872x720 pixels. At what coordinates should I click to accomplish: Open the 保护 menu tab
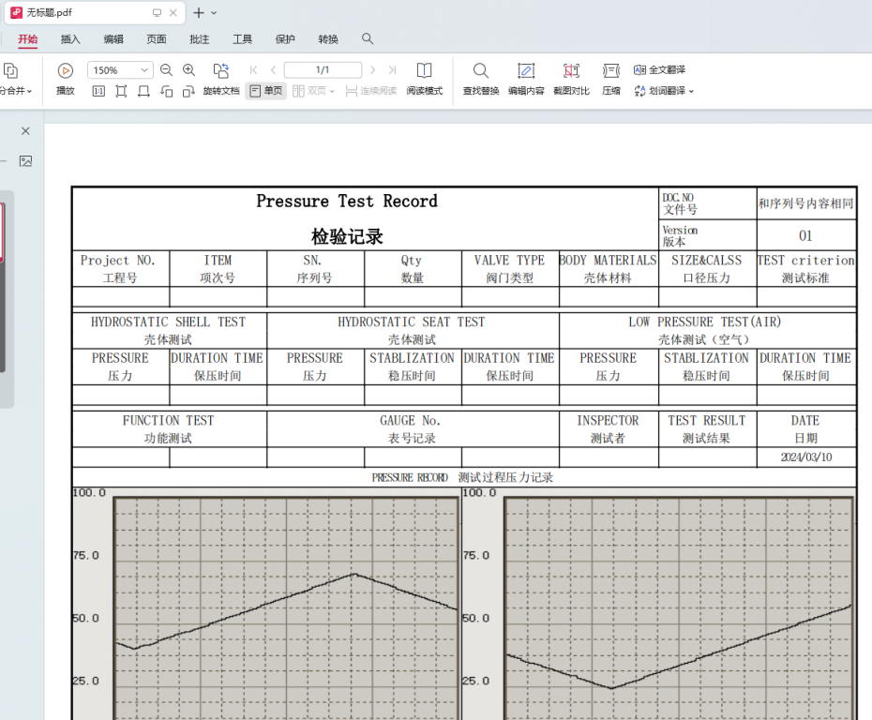pyautogui.click(x=285, y=39)
